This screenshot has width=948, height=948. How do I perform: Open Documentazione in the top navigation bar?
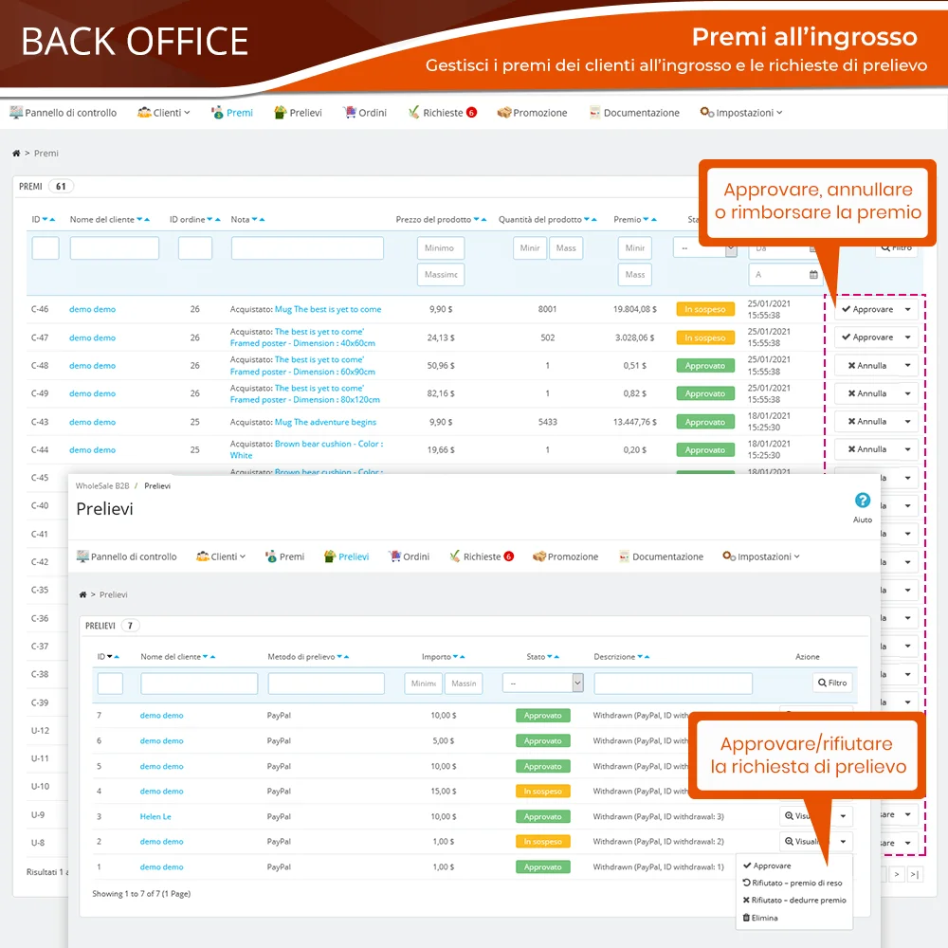tap(633, 113)
